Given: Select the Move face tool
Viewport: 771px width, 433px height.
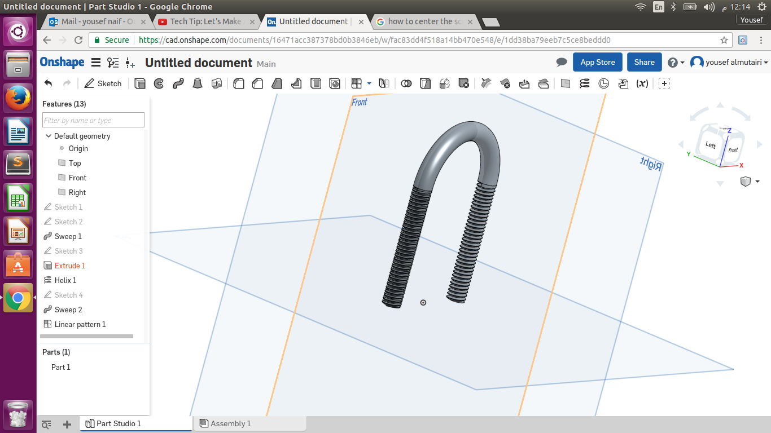Looking at the screenshot, I should (524, 83).
